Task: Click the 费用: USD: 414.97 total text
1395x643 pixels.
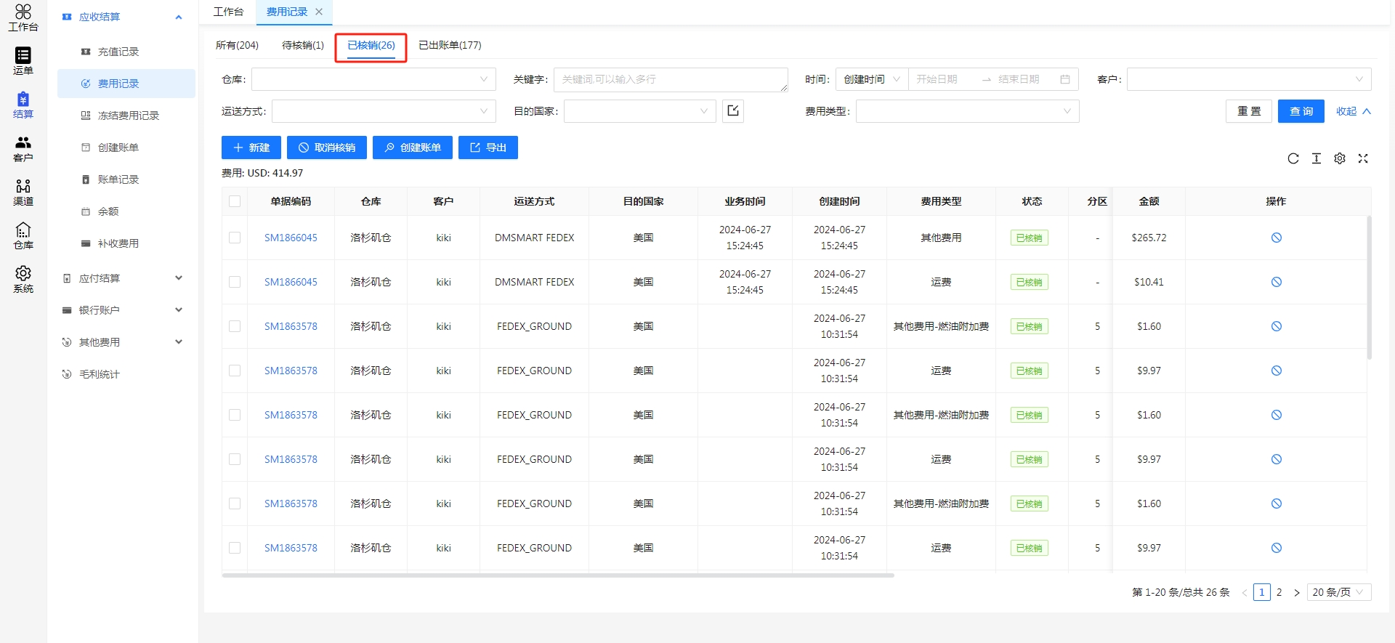Action: tap(262, 173)
